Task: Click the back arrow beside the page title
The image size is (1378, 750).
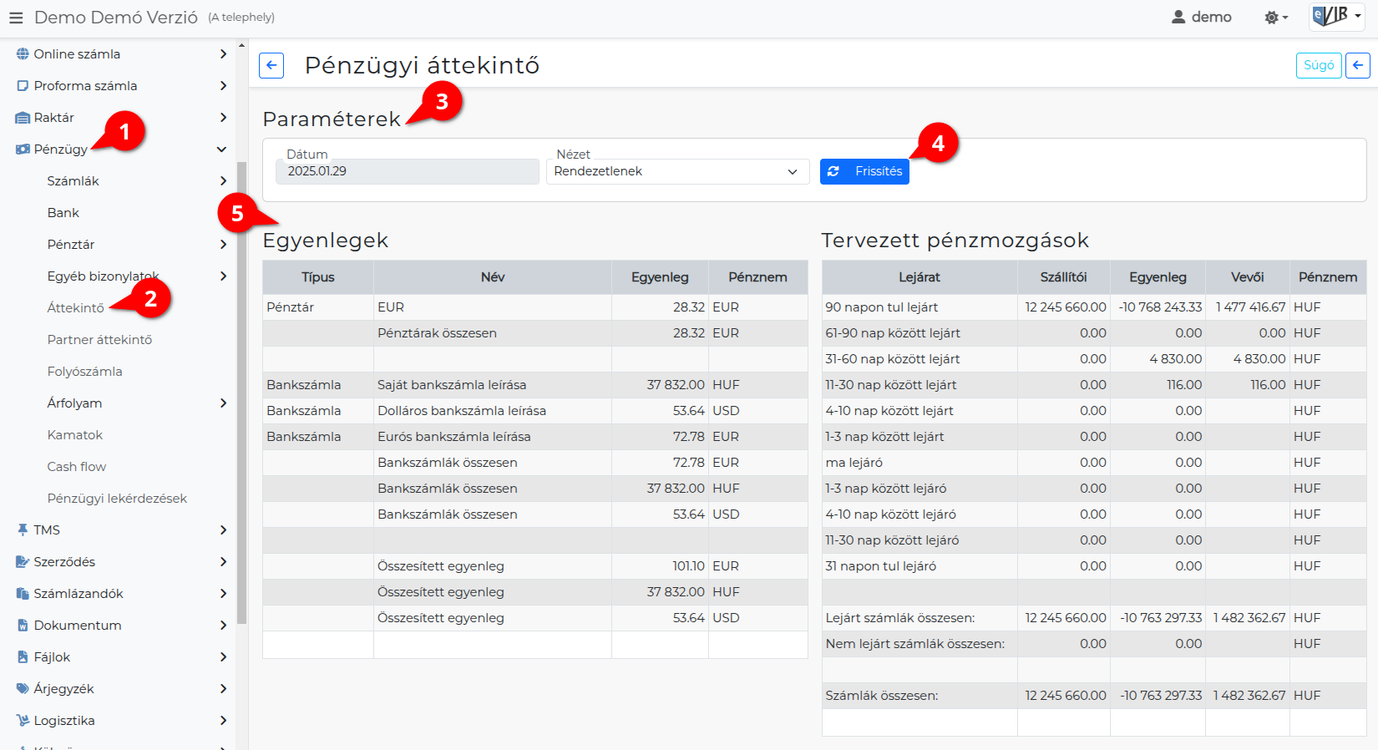Action: 271,65
